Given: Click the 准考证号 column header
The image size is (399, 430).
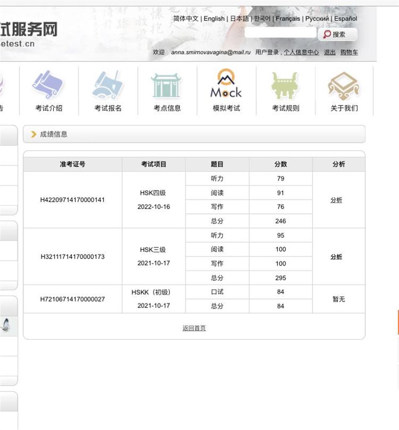Looking at the screenshot, I should click(x=73, y=164).
